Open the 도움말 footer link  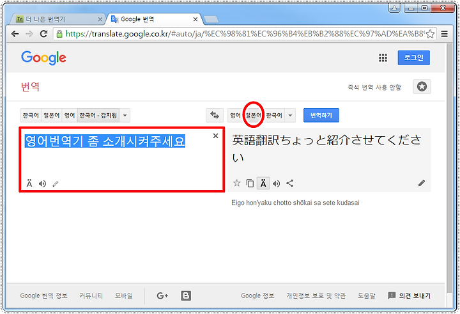367,295
